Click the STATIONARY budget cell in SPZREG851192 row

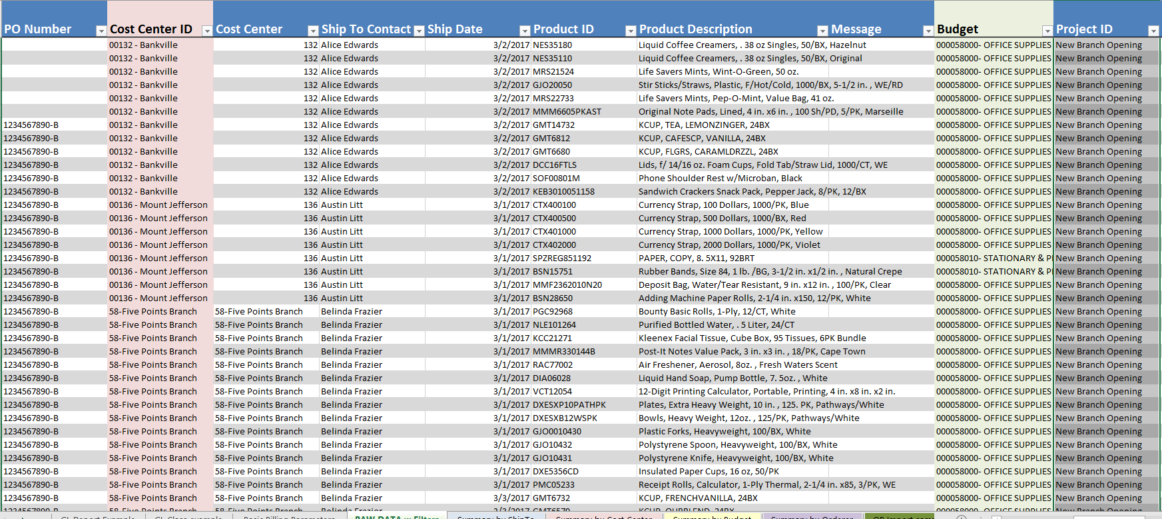pos(994,259)
